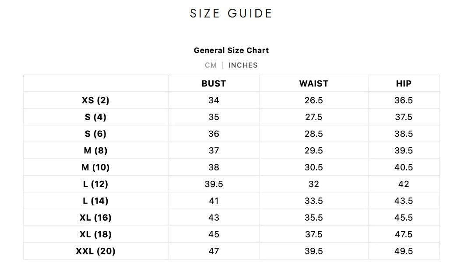Click the hip value 49.5 for XXL (20)
Image resolution: width=464 pixels, height=274 pixels.
(x=404, y=251)
